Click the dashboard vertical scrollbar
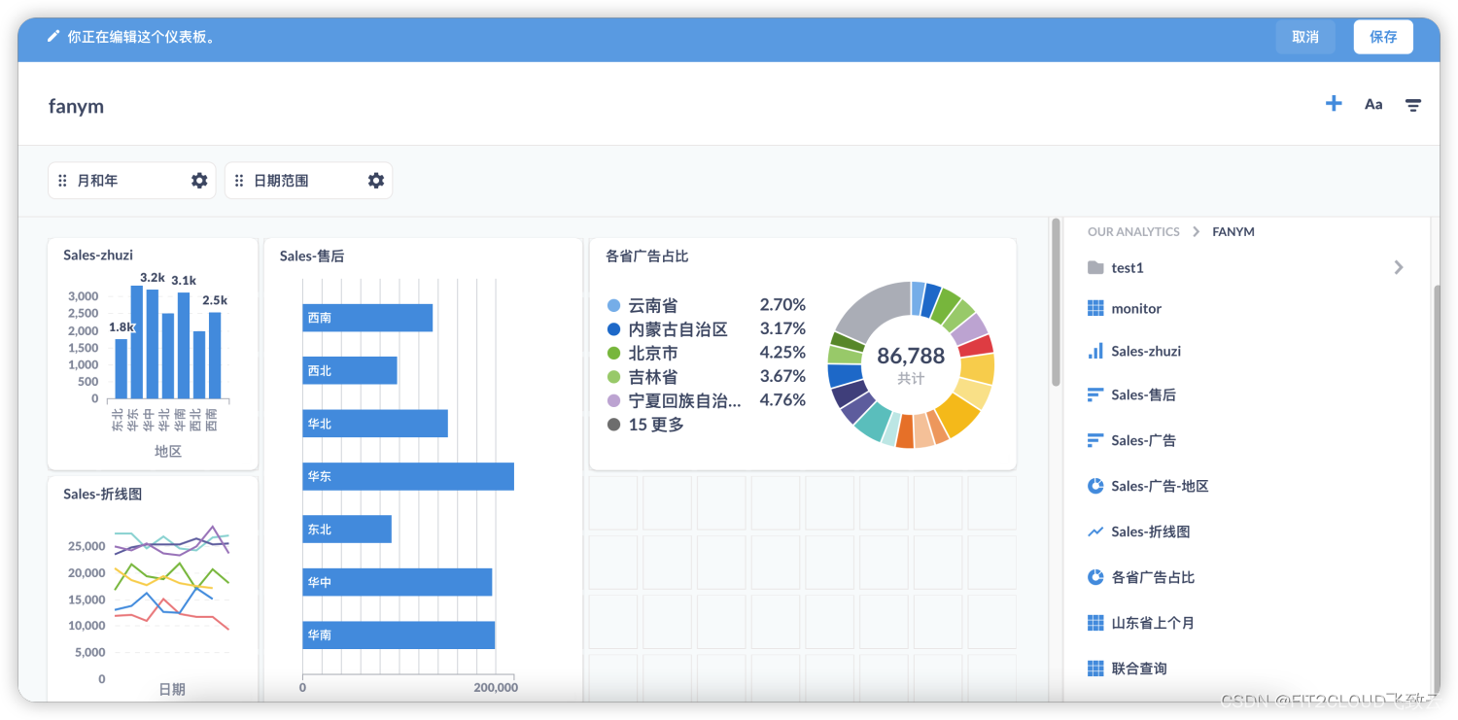 point(1056,302)
